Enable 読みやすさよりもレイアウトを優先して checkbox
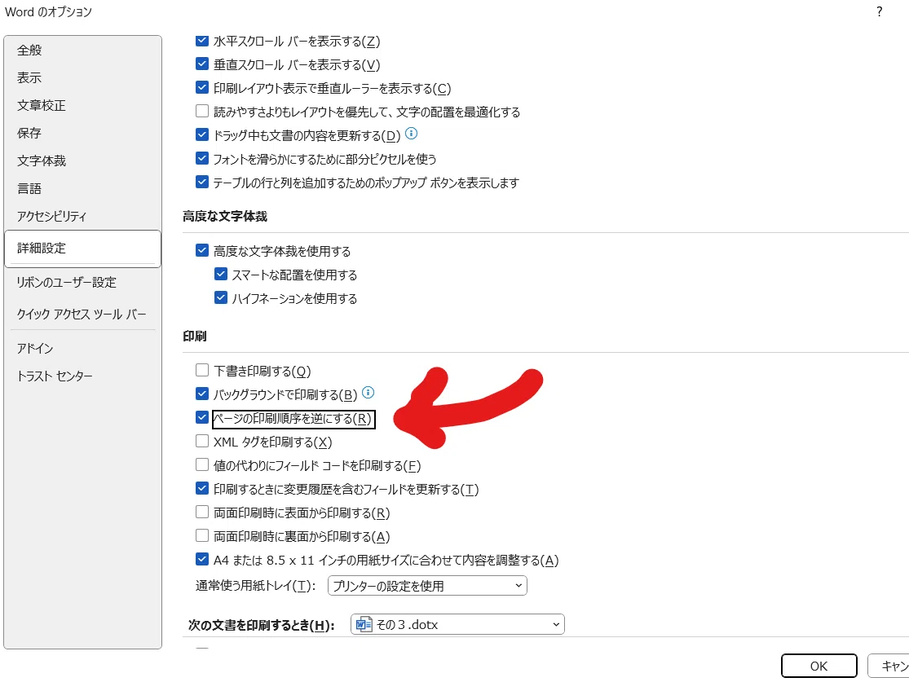Screen dimensions: 909x682 [x=201, y=111]
